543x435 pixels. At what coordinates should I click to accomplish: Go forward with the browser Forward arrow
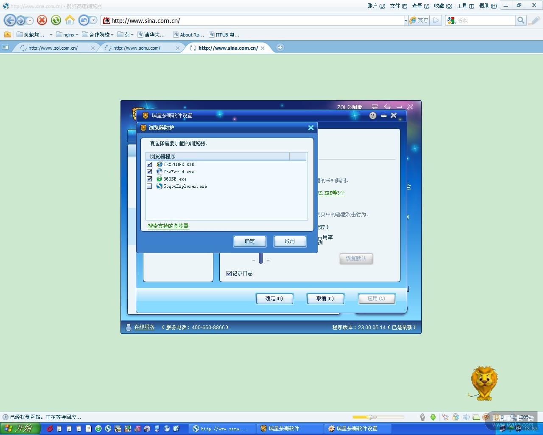[21, 20]
